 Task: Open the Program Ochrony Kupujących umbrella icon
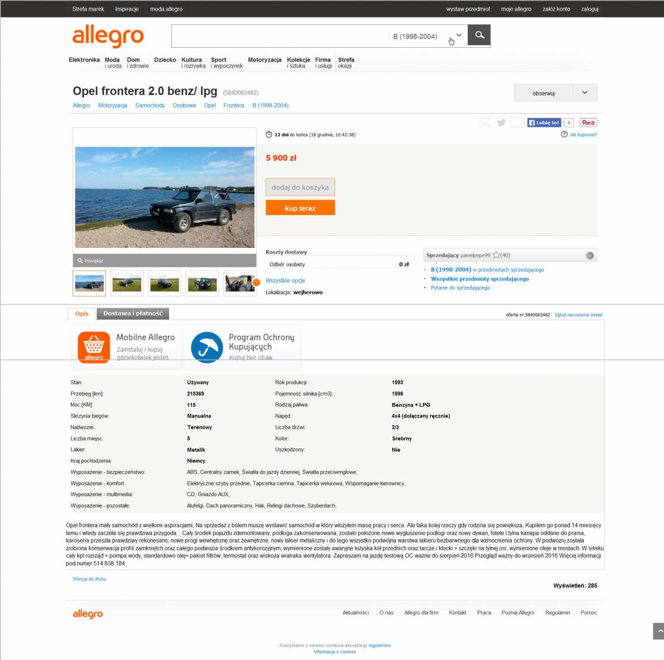(207, 347)
